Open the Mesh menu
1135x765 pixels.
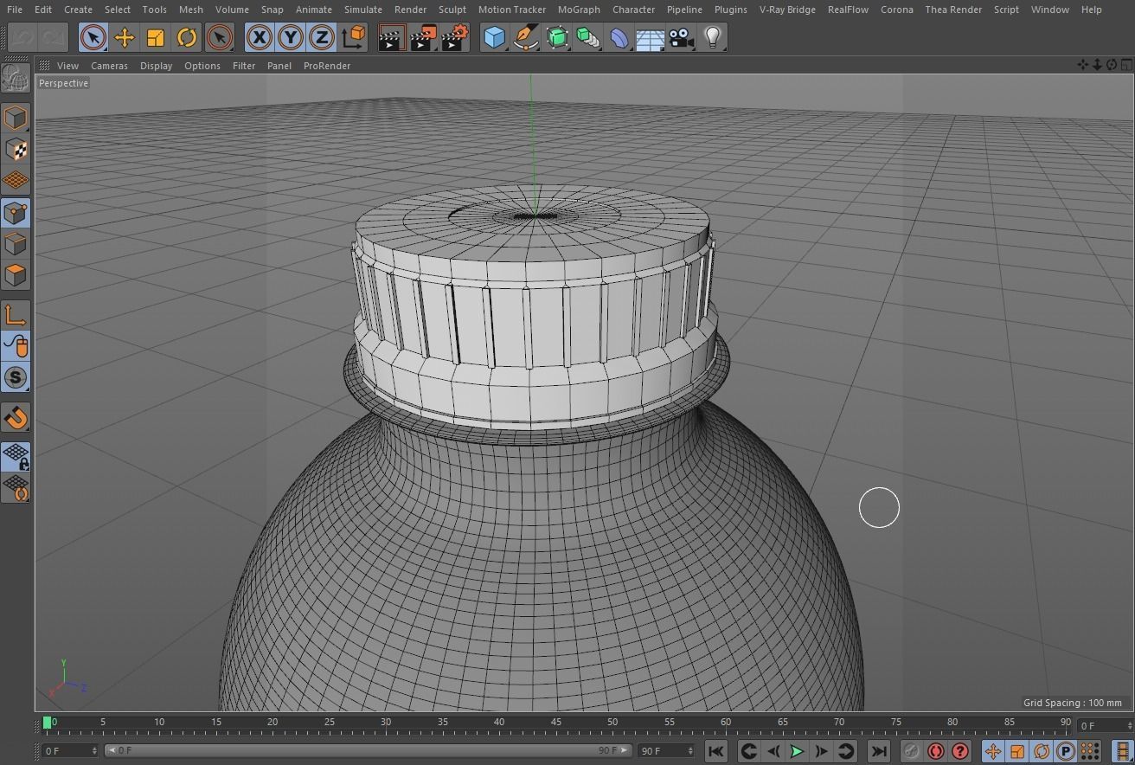tap(190, 10)
